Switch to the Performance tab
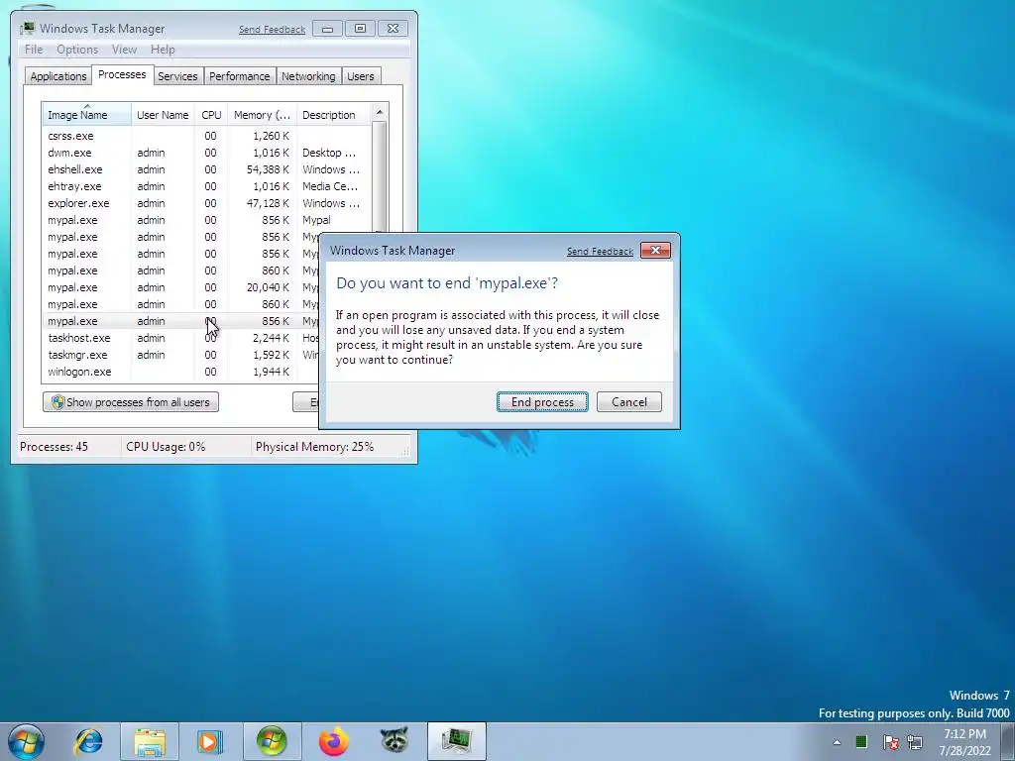This screenshot has height=761, width=1015. (240, 76)
